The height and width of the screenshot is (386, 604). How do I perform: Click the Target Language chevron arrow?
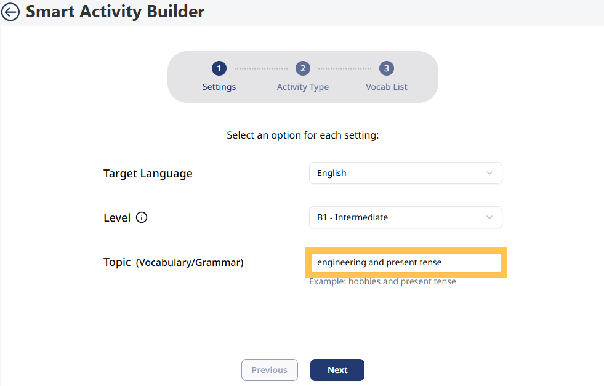tap(489, 173)
